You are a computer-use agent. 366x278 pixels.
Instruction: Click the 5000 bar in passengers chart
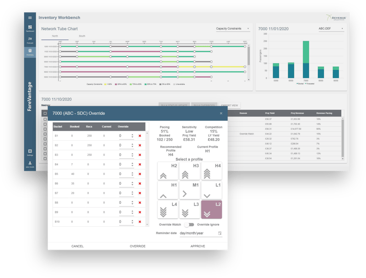point(276,70)
